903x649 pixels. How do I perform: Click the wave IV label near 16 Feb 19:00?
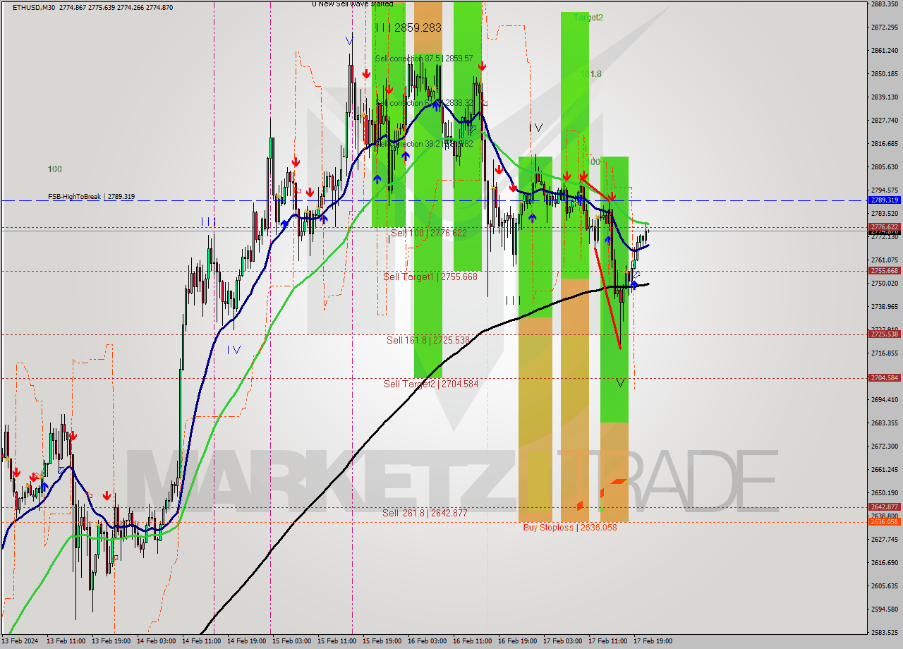pyautogui.click(x=536, y=128)
